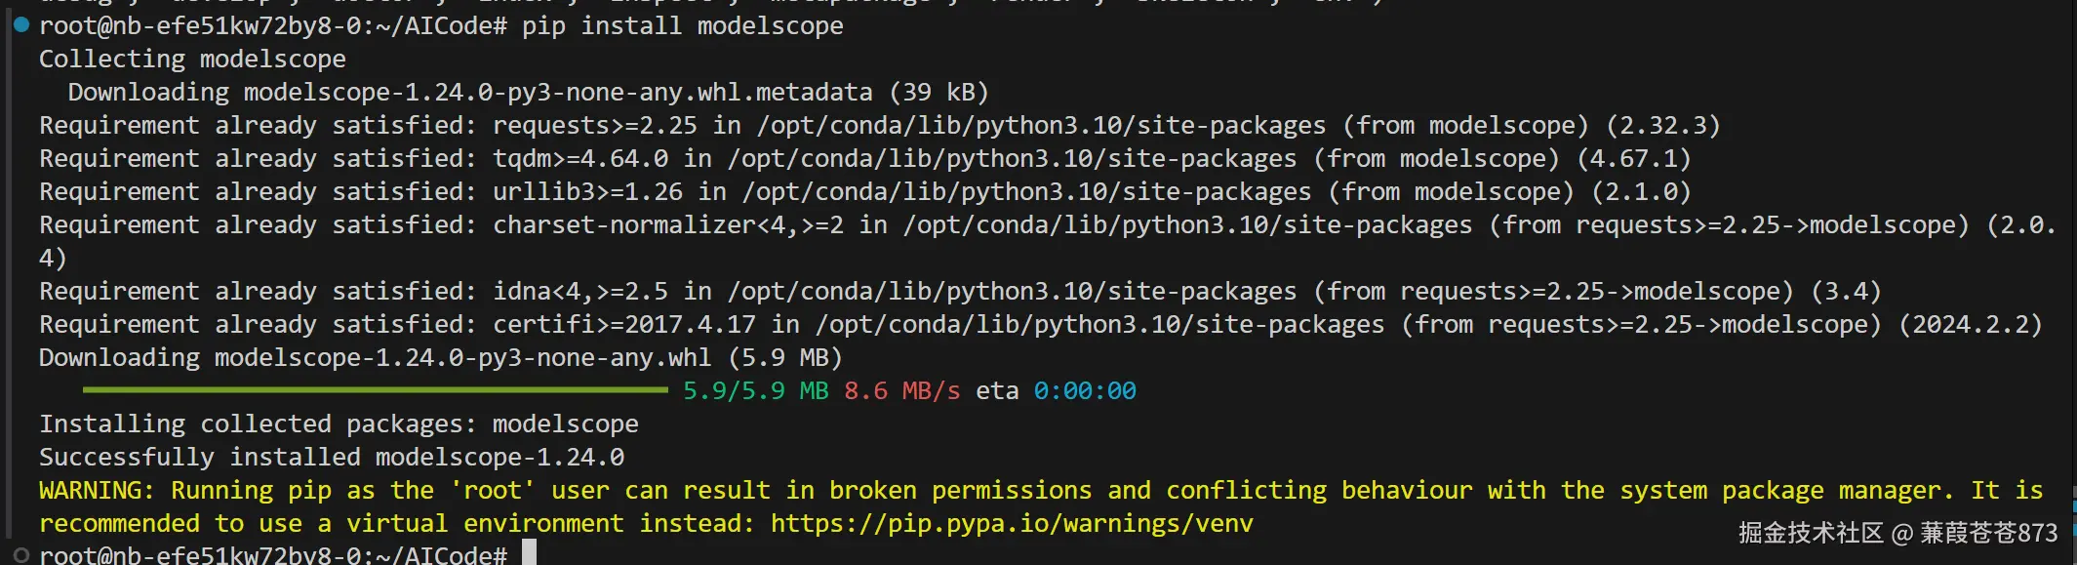Open the site-packages path on the urllib3 line
The image size is (2077, 565).
(x=1026, y=192)
